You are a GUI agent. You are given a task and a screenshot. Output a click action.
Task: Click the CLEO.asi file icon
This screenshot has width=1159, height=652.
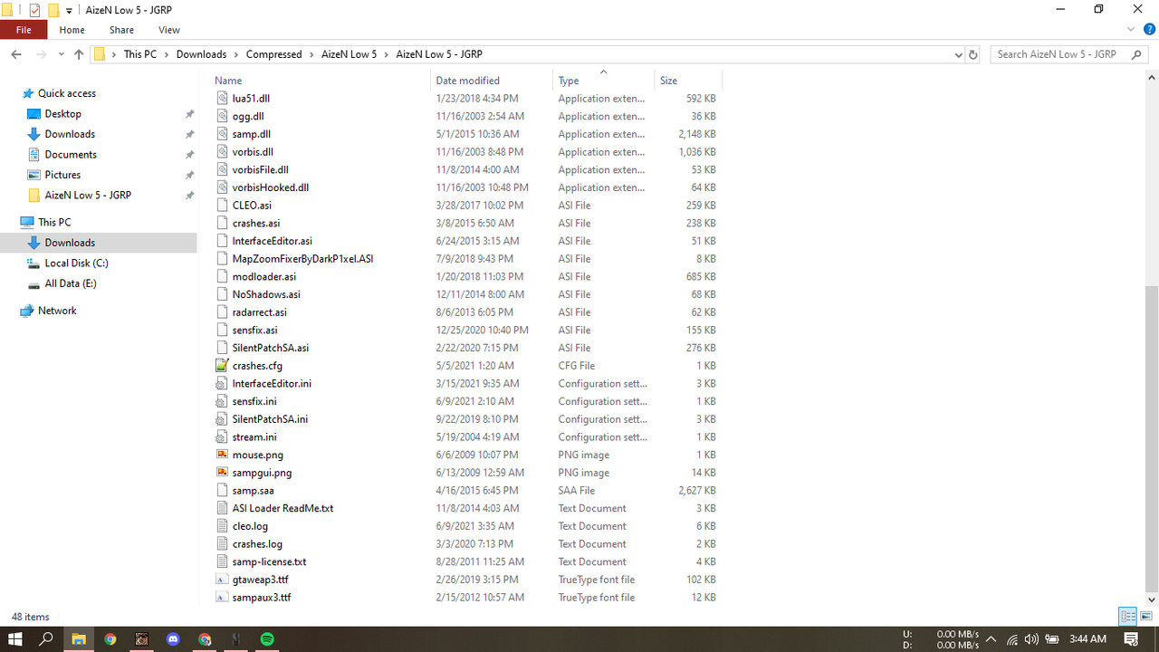click(223, 206)
